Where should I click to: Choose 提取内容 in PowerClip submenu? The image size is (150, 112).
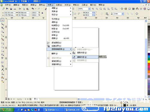[85, 53]
